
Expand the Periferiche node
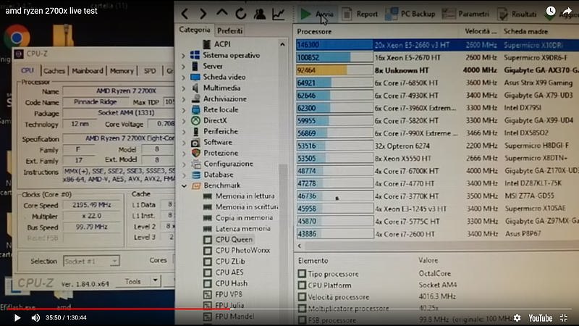tap(184, 132)
